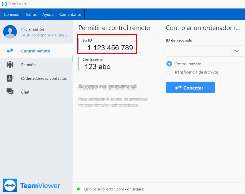Screen dimensions: 245x194
Task: Click the user profile avatar icon
Action: (10, 32)
